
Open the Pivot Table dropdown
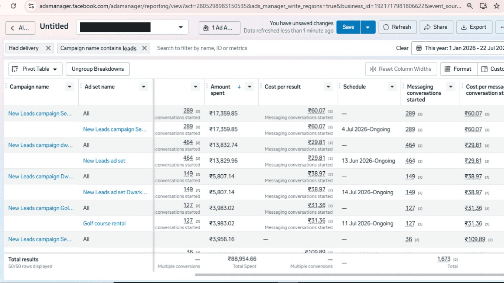pos(35,69)
